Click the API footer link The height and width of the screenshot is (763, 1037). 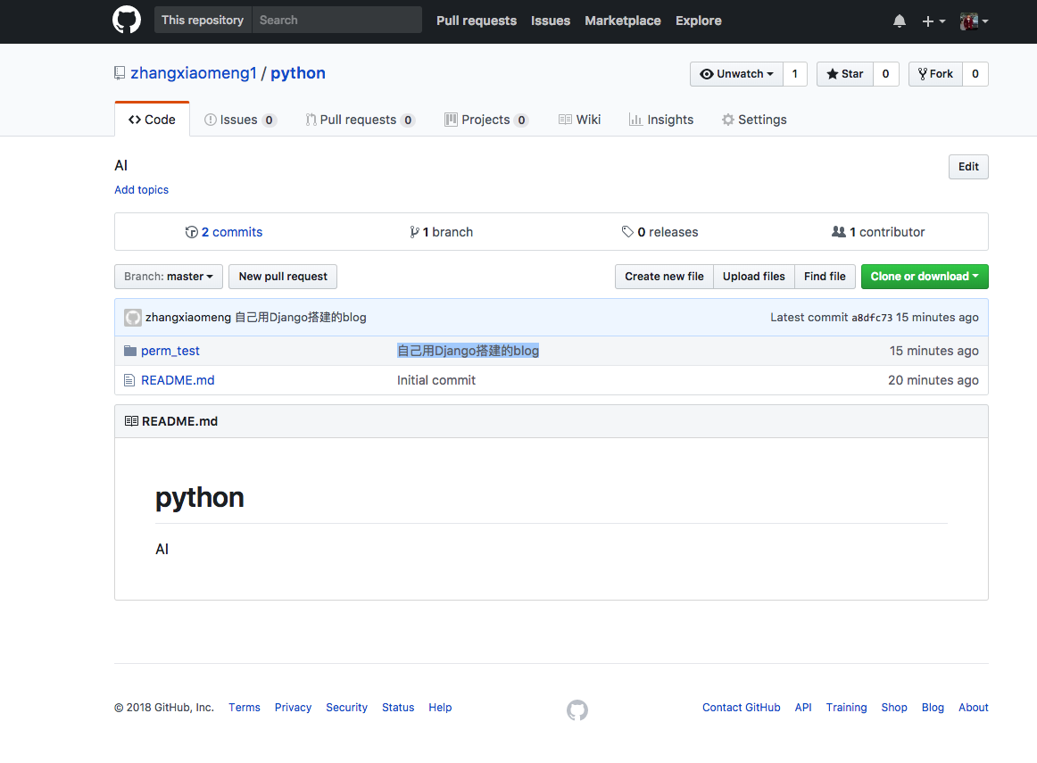[x=803, y=708]
